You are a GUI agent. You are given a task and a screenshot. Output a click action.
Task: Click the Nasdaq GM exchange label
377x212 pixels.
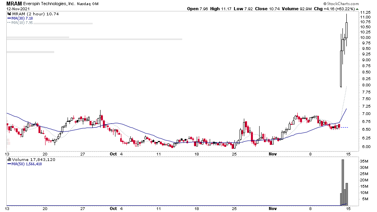coord(88,4)
